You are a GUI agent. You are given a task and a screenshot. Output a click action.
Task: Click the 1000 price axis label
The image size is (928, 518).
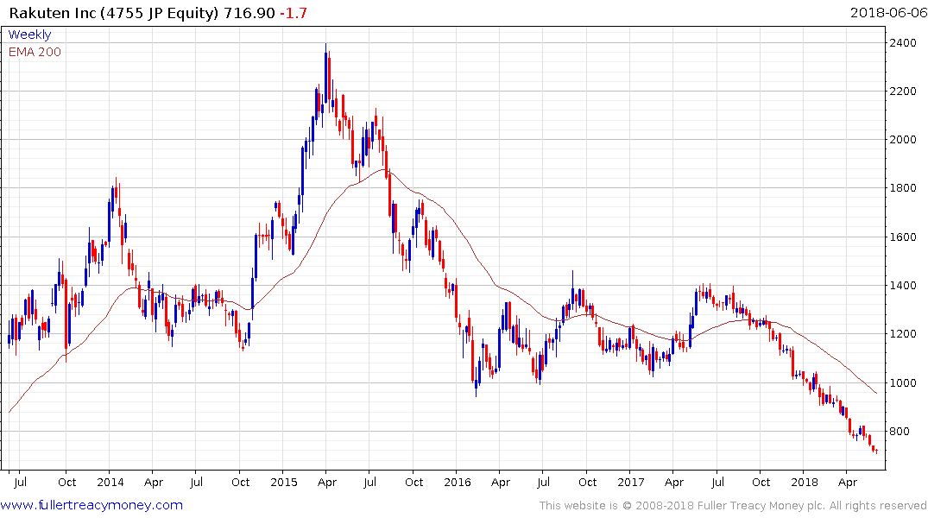(x=903, y=383)
